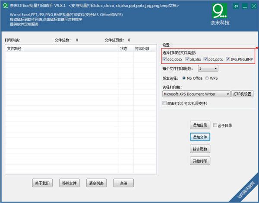Click the 提供软件定制服务 text in header
The width and height of the screenshot is (259, 203).
tap(24, 24)
